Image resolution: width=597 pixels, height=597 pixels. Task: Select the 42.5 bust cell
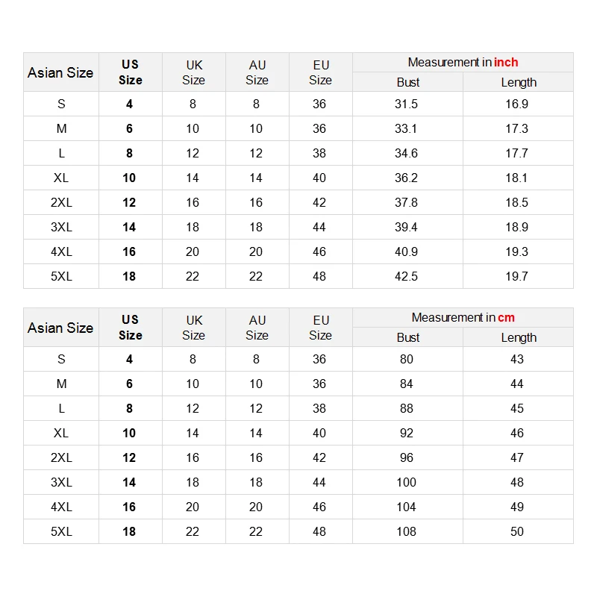(x=406, y=276)
